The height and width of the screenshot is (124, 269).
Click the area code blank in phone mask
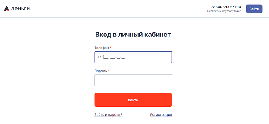(106, 57)
